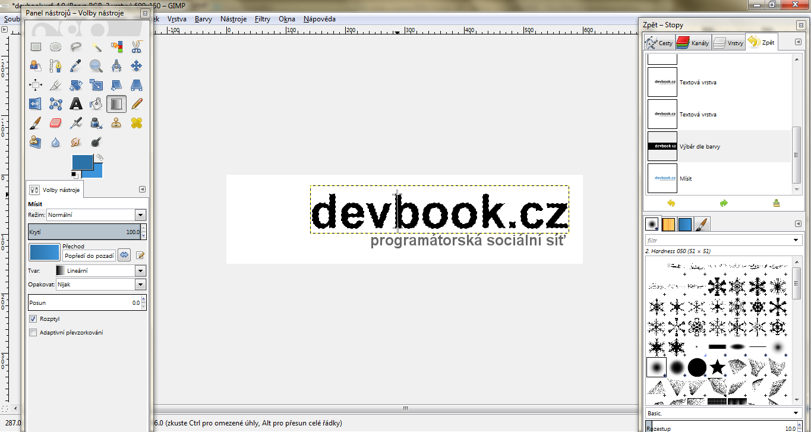This screenshot has height=432, width=811.
Task: Select the Zoom magnifier tool
Action: 96,65
